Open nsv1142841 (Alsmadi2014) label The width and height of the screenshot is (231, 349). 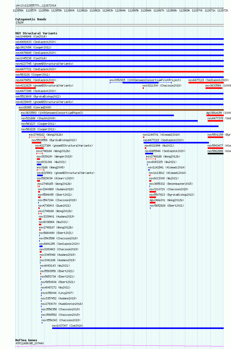(x=167, y=167)
